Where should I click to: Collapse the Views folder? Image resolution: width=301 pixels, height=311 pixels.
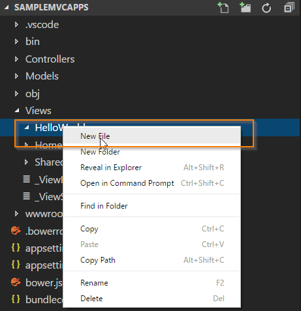pyautogui.click(x=17, y=111)
